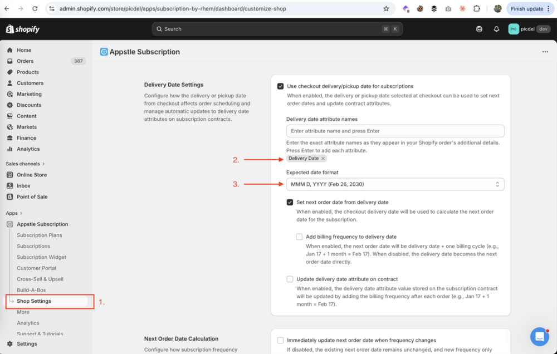Click the 387 orders count badge
Image resolution: width=557 pixels, height=354 pixels.
(x=79, y=61)
